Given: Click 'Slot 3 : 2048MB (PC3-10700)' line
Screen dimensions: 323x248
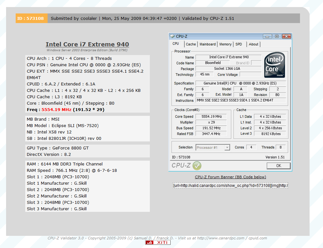Looking at the screenshot, I should (x=58, y=203).
